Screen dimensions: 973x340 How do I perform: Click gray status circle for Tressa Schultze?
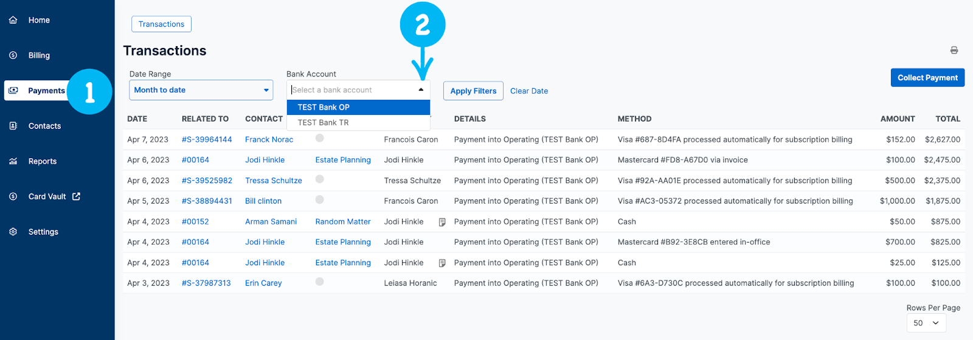tap(320, 179)
